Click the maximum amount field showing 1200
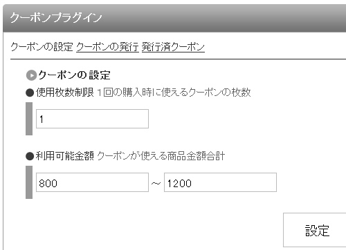 click(x=220, y=182)
